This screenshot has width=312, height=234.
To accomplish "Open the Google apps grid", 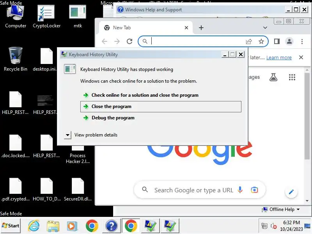I will point(292,77).
